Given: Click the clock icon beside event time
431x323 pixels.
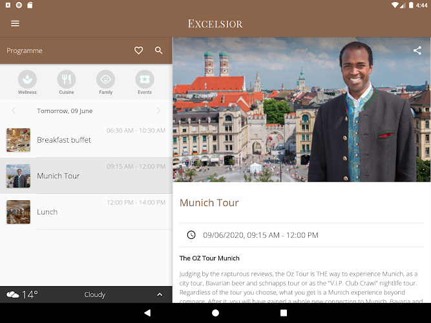Looking at the screenshot, I should [191, 235].
